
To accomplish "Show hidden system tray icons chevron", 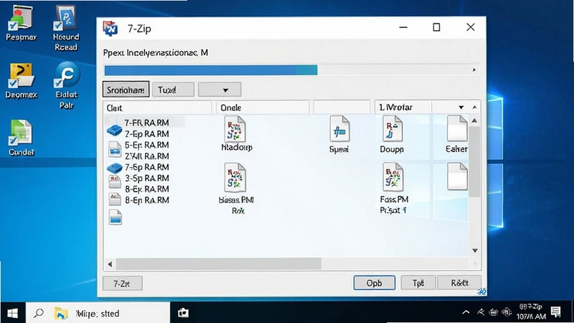I will tap(466, 312).
